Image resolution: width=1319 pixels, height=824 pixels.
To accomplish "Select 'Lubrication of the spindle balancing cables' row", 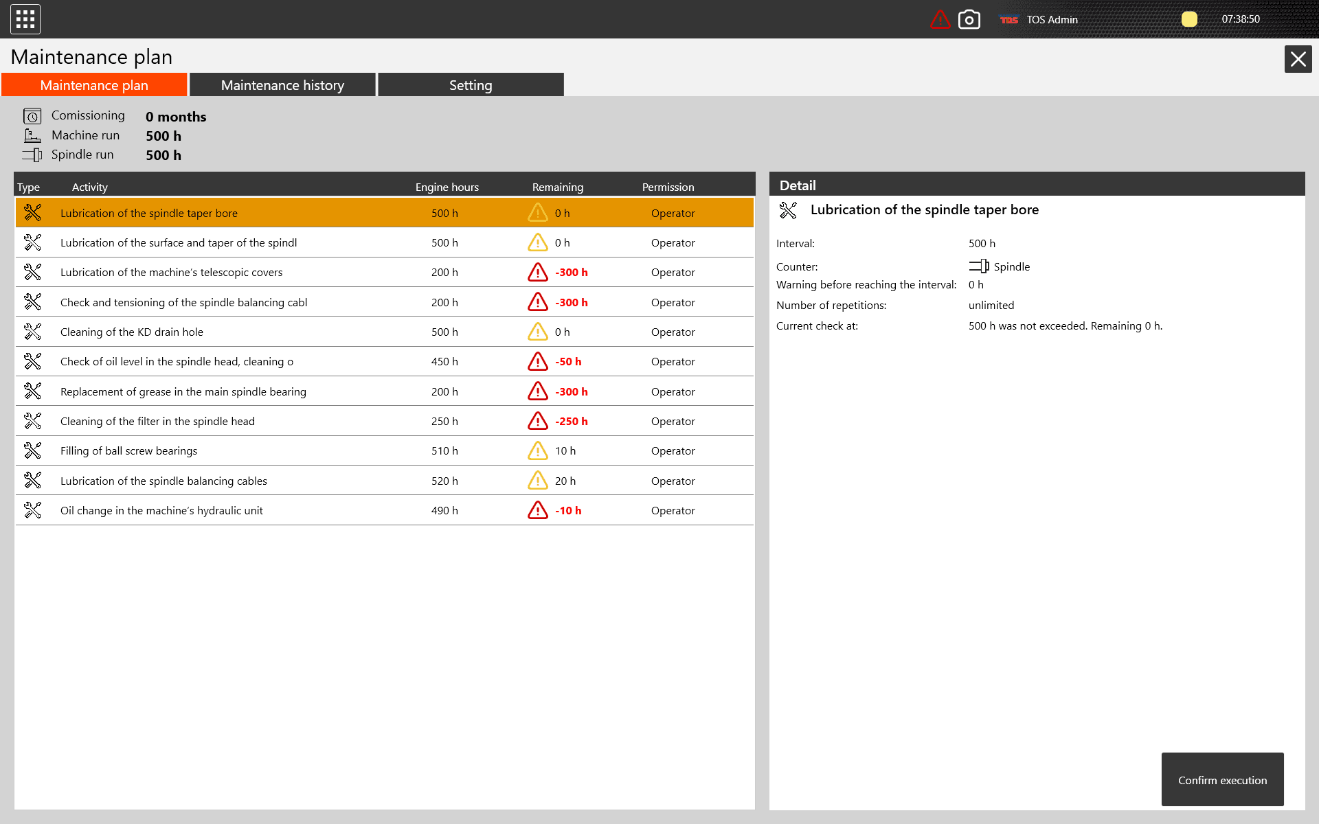I will click(x=164, y=481).
